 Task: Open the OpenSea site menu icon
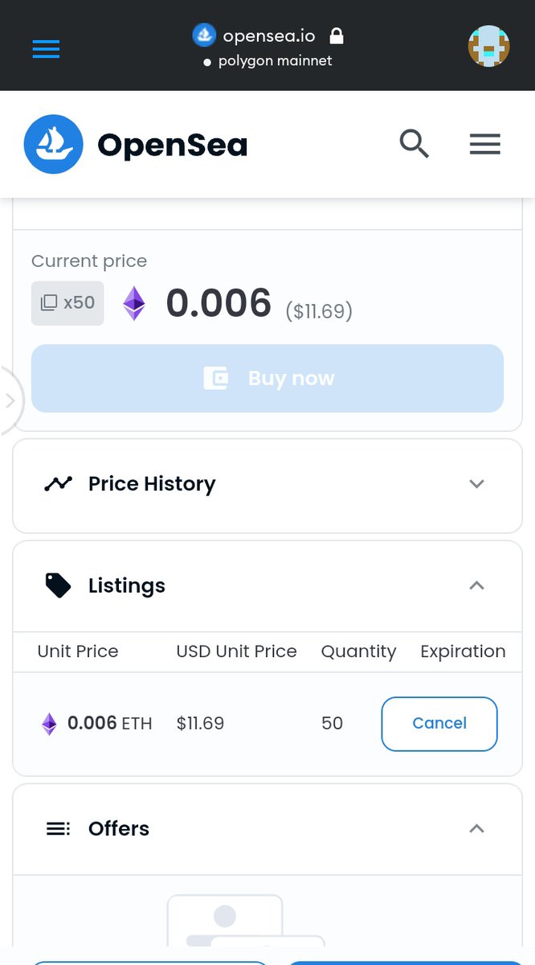(485, 144)
